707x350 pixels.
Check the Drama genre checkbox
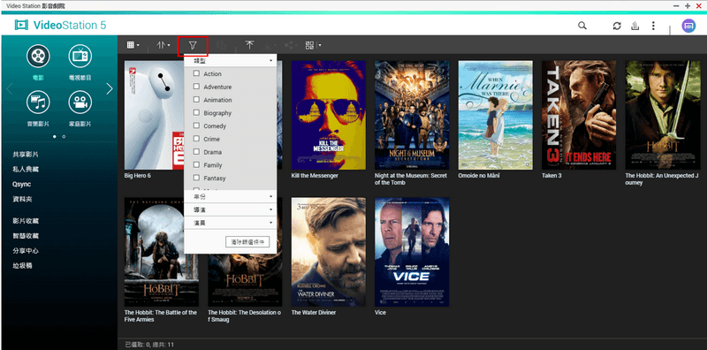coord(196,152)
